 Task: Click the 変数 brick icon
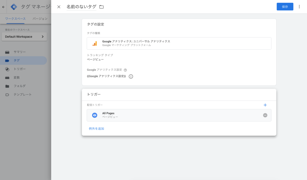pyautogui.click(x=7, y=78)
